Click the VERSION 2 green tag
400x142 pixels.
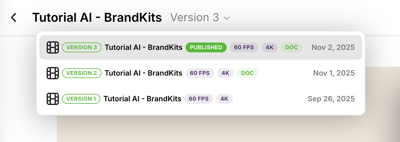(82, 73)
